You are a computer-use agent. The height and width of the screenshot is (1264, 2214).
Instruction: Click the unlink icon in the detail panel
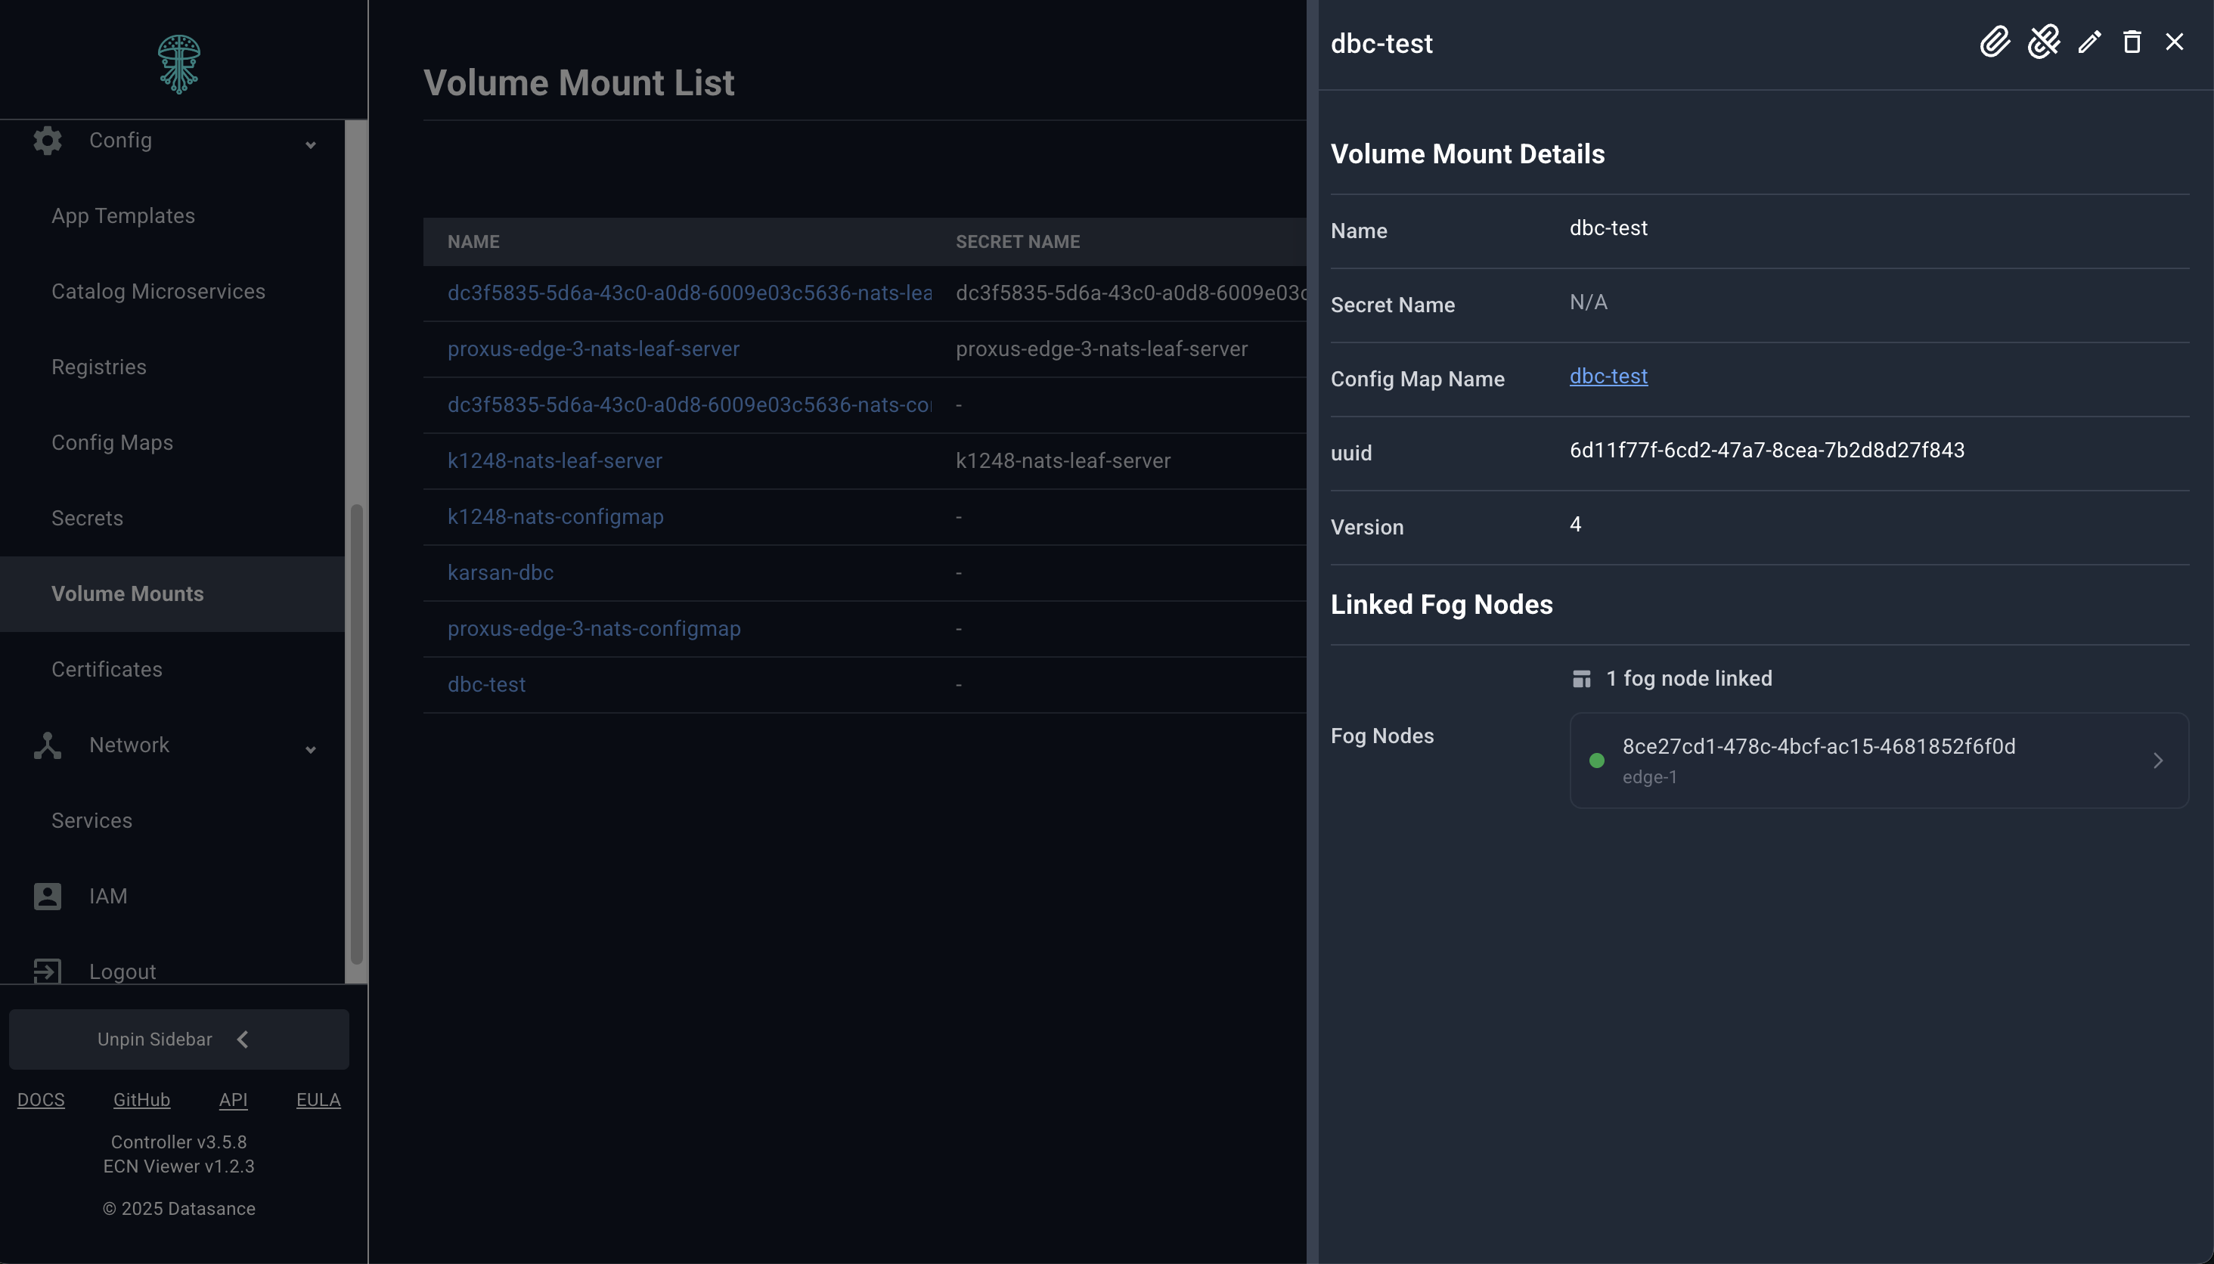[2043, 42]
